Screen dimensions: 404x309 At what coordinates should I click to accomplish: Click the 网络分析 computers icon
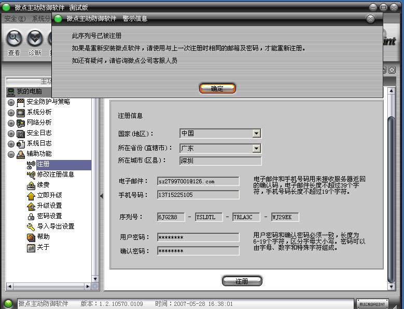[21, 123]
